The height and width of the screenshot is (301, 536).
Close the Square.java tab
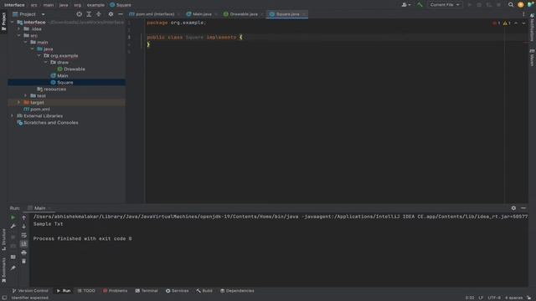[303, 14]
